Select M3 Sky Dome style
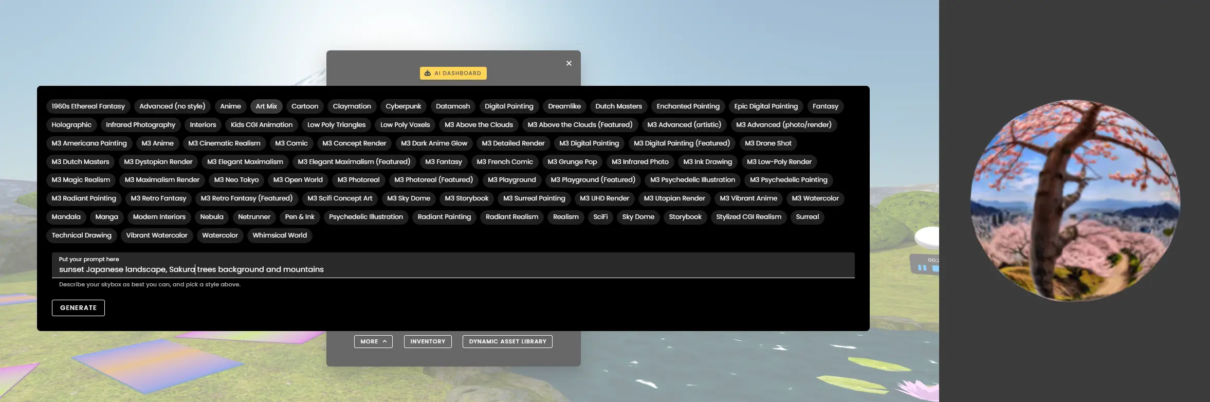The width and height of the screenshot is (1210, 402). click(x=409, y=198)
